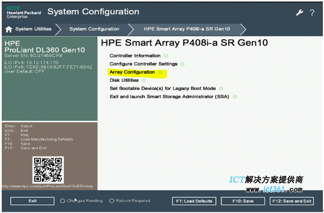This screenshot has height=213, width=324.
Task: Select Exit and launch Smart Storage Administrator
Action: click(x=169, y=97)
